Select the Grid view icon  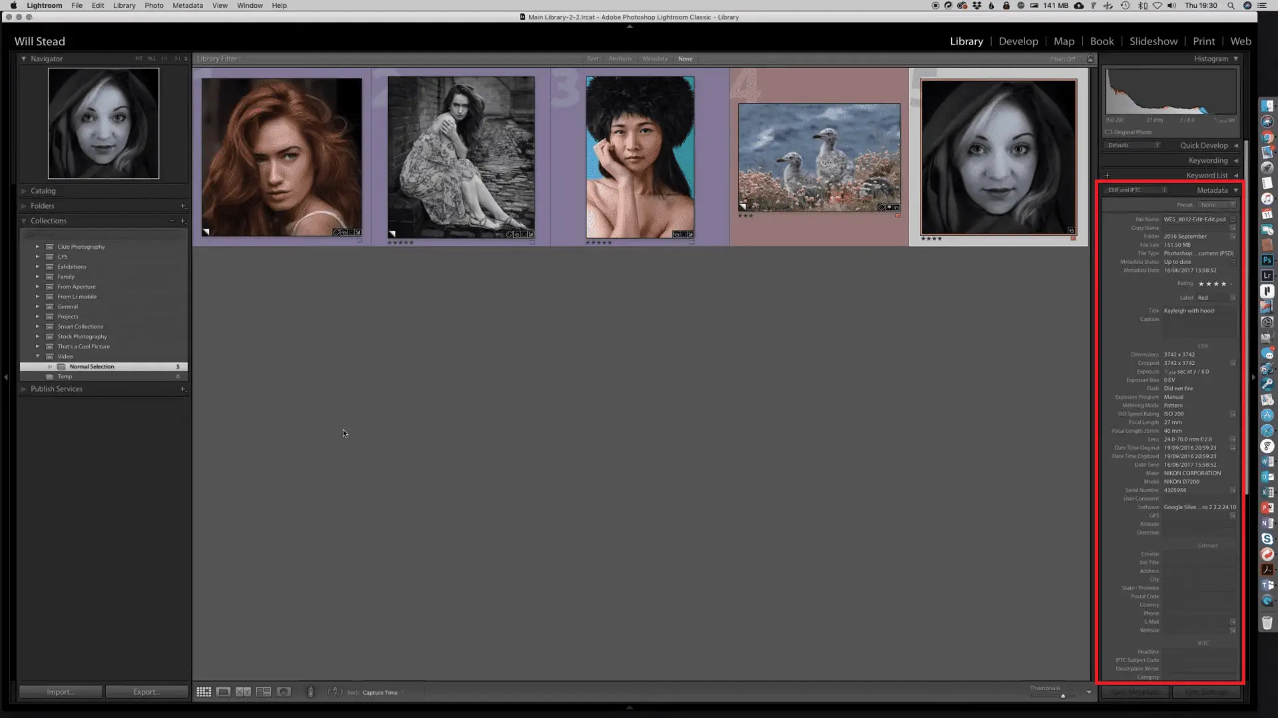point(204,692)
